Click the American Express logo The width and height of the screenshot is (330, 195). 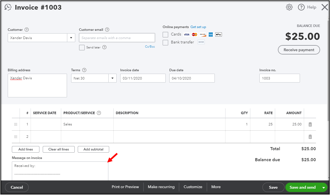click(211, 34)
